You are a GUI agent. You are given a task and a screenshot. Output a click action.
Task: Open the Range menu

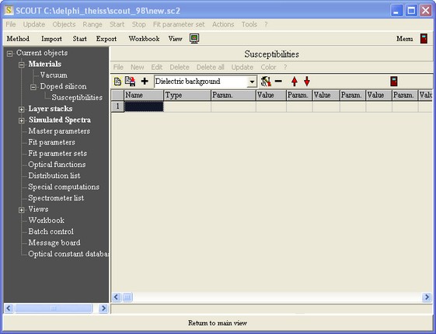(x=92, y=24)
